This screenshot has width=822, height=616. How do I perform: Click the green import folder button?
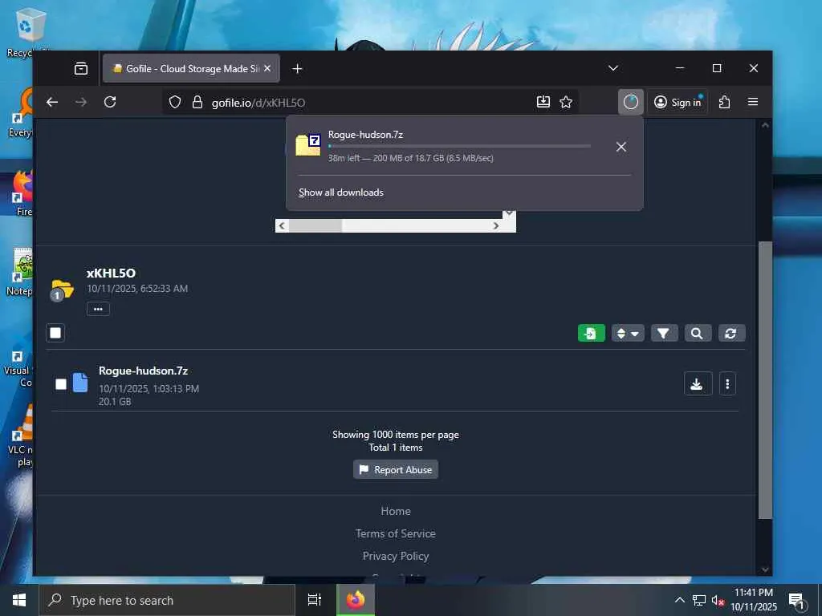click(592, 333)
